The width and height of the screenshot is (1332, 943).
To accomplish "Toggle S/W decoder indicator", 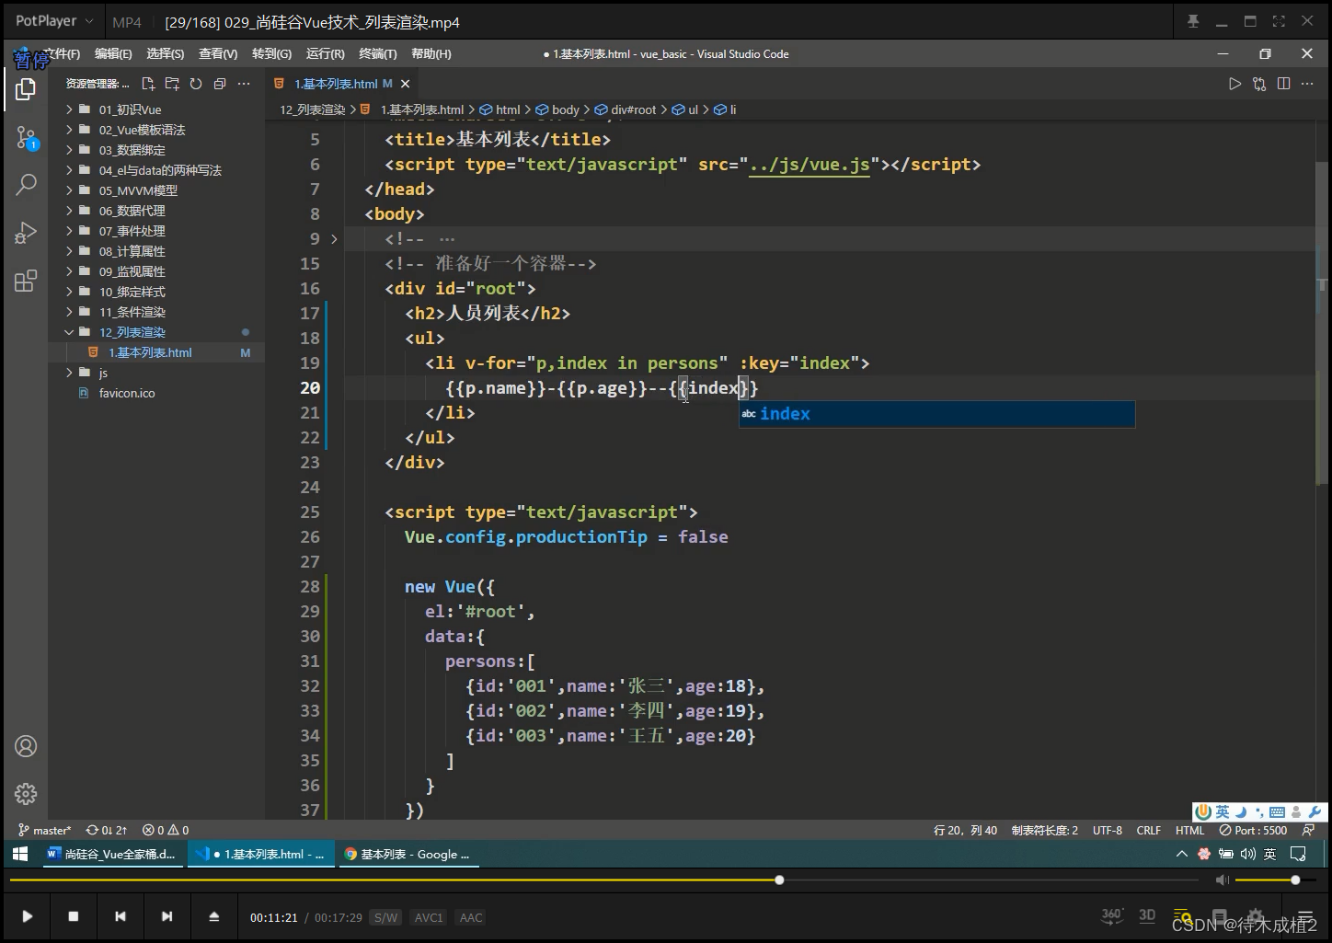I will [385, 917].
